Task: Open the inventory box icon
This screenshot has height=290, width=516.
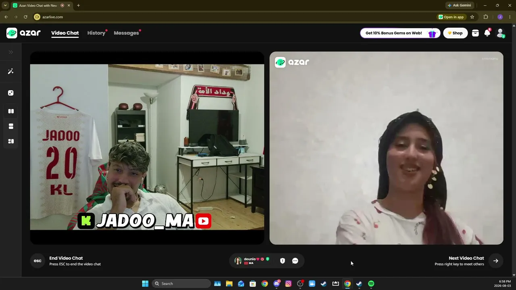Action: (x=475, y=33)
